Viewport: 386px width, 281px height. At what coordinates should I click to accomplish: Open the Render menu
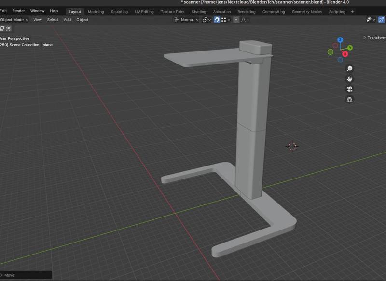[18, 11]
